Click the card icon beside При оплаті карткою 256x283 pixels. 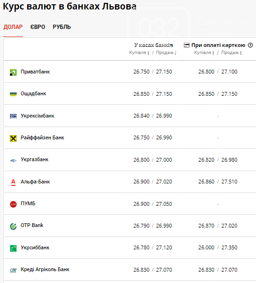click(x=187, y=45)
